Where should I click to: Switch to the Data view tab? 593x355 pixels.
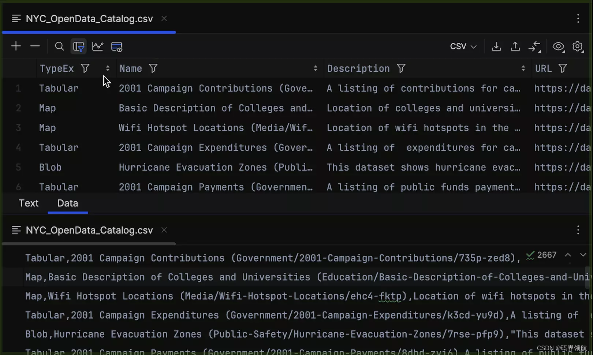coord(68,203)
